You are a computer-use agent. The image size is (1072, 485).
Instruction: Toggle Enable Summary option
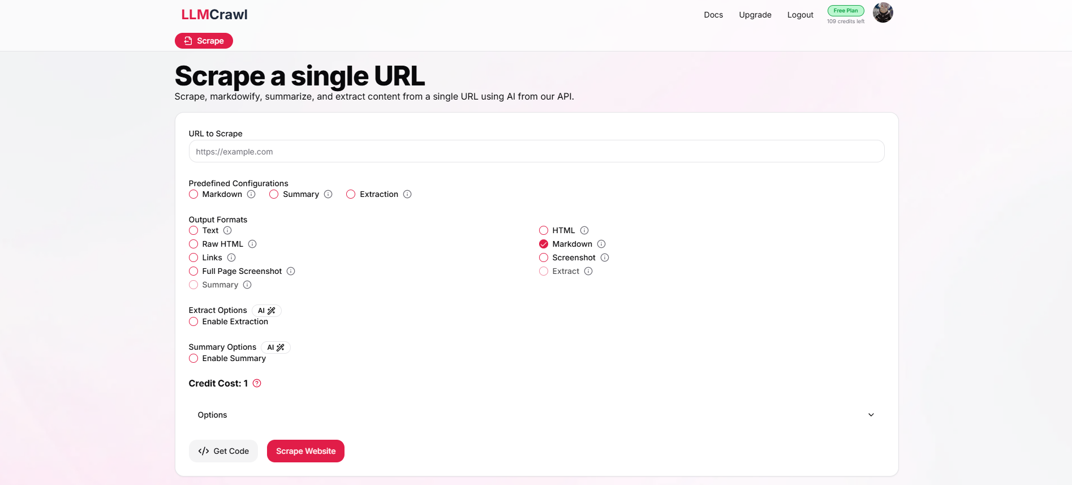(193, 358)
